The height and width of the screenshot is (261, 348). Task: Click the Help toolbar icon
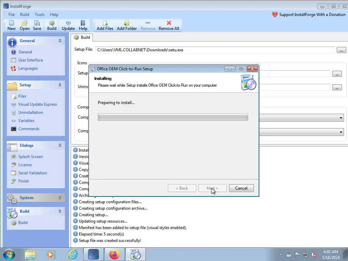click(83, 25)
